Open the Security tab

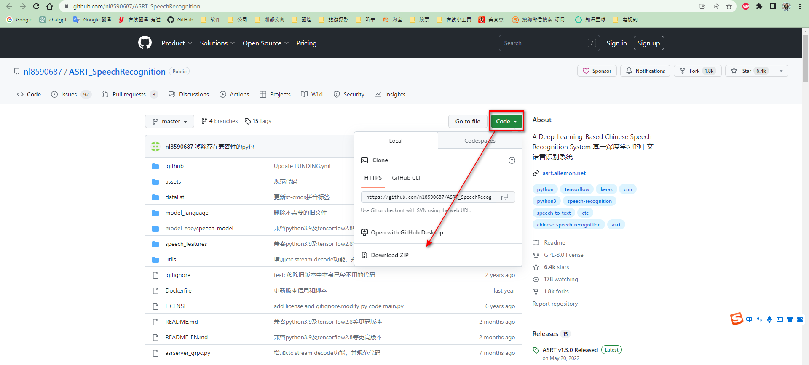(x=349, y=94)
